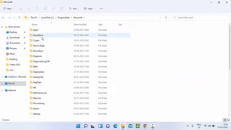Select the IdentityCRL folder
Image resolution: width=231 pixels, height=130 pixels.
pos(38,77)
